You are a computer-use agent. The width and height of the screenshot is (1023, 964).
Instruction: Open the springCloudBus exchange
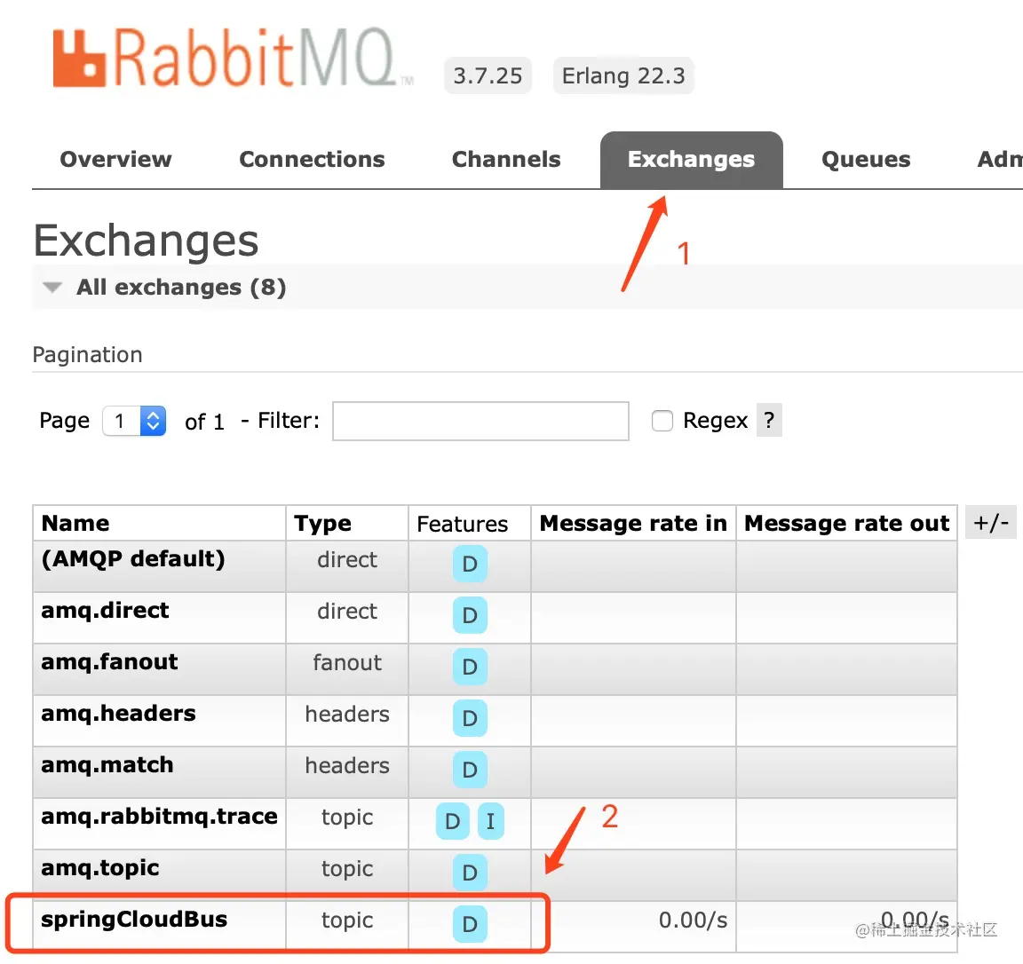(134, 920)
